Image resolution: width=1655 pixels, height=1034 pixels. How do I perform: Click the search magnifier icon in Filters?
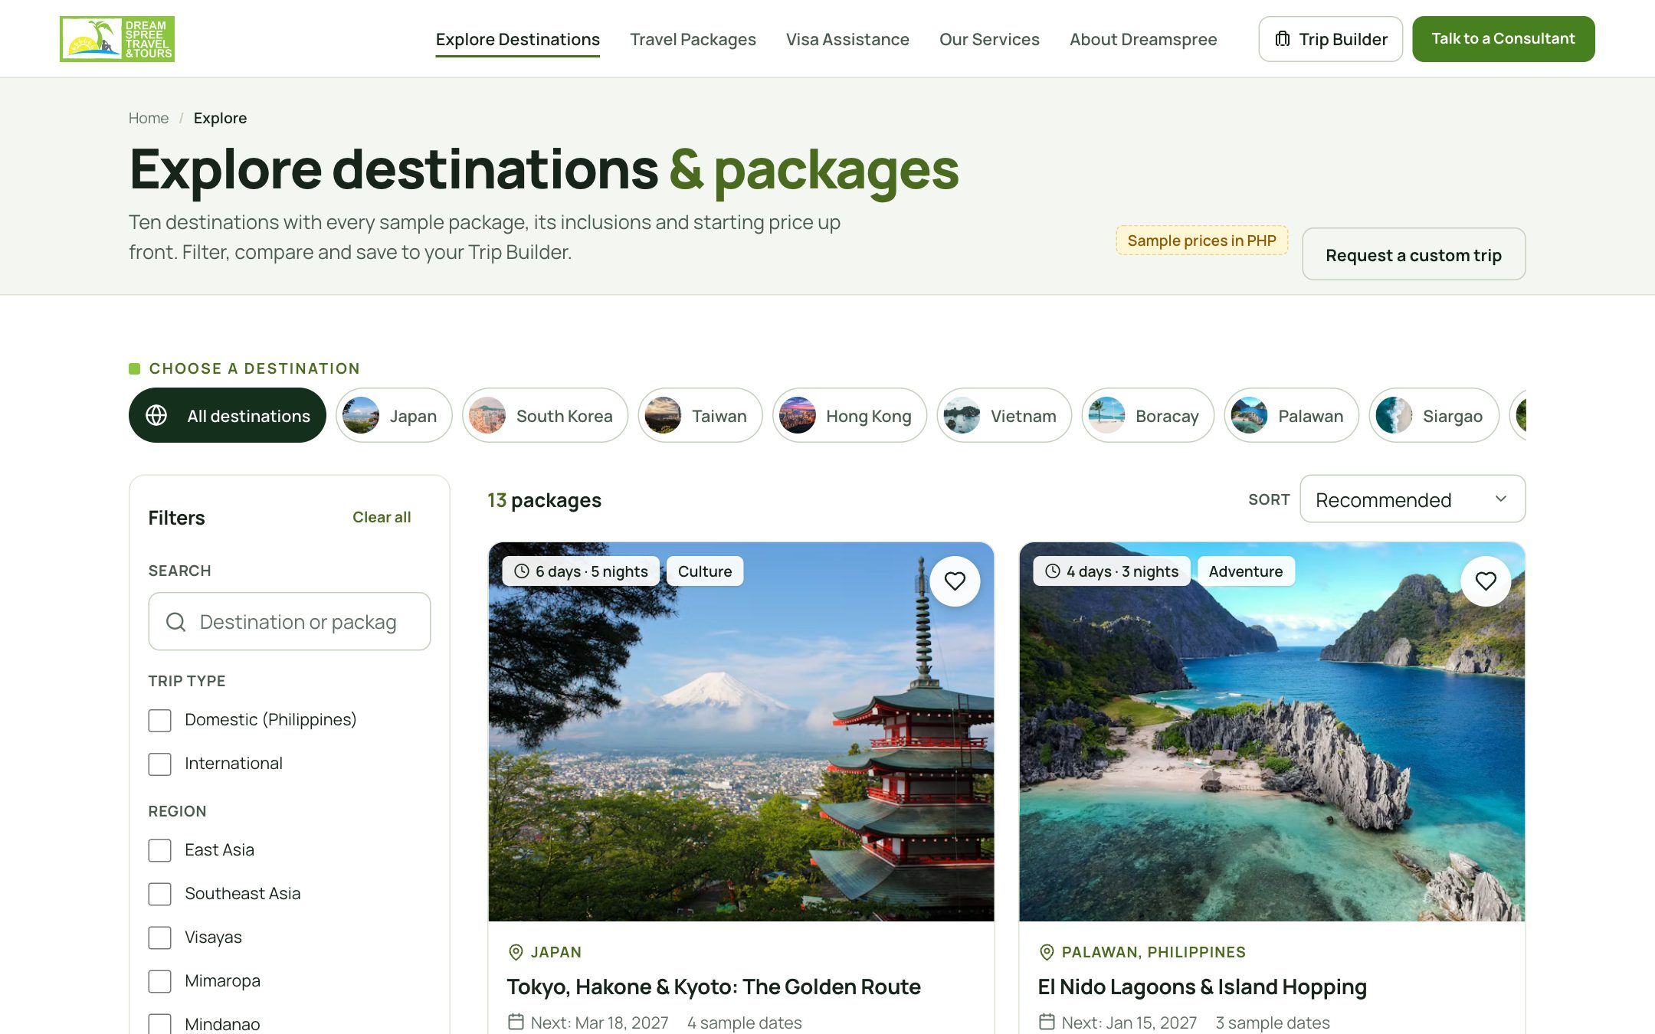click(x=176, y=622)
